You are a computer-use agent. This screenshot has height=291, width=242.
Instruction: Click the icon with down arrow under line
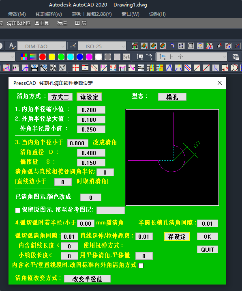[x=85, y=68]
